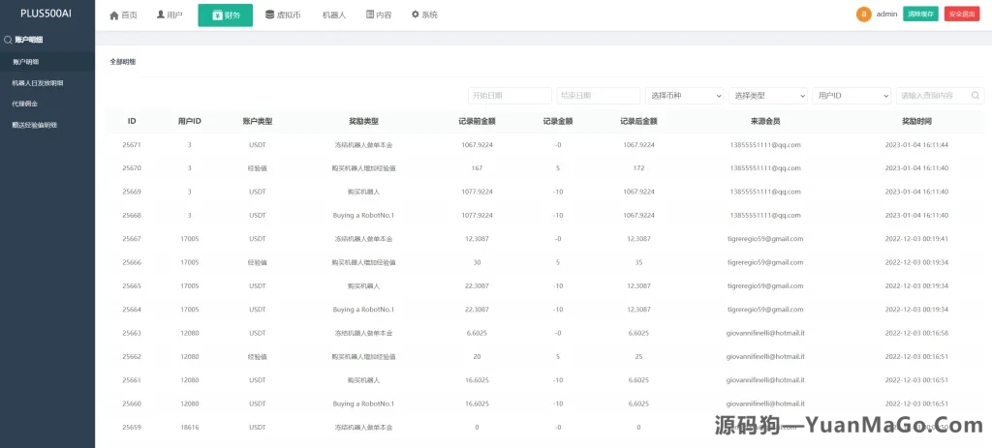
Task: Open the 选择类型 dropdown
Action: click(768, 96)
